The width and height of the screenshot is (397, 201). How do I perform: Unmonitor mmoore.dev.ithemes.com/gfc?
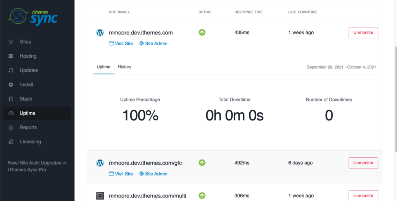pyautogui.click(x=363, y=163)
